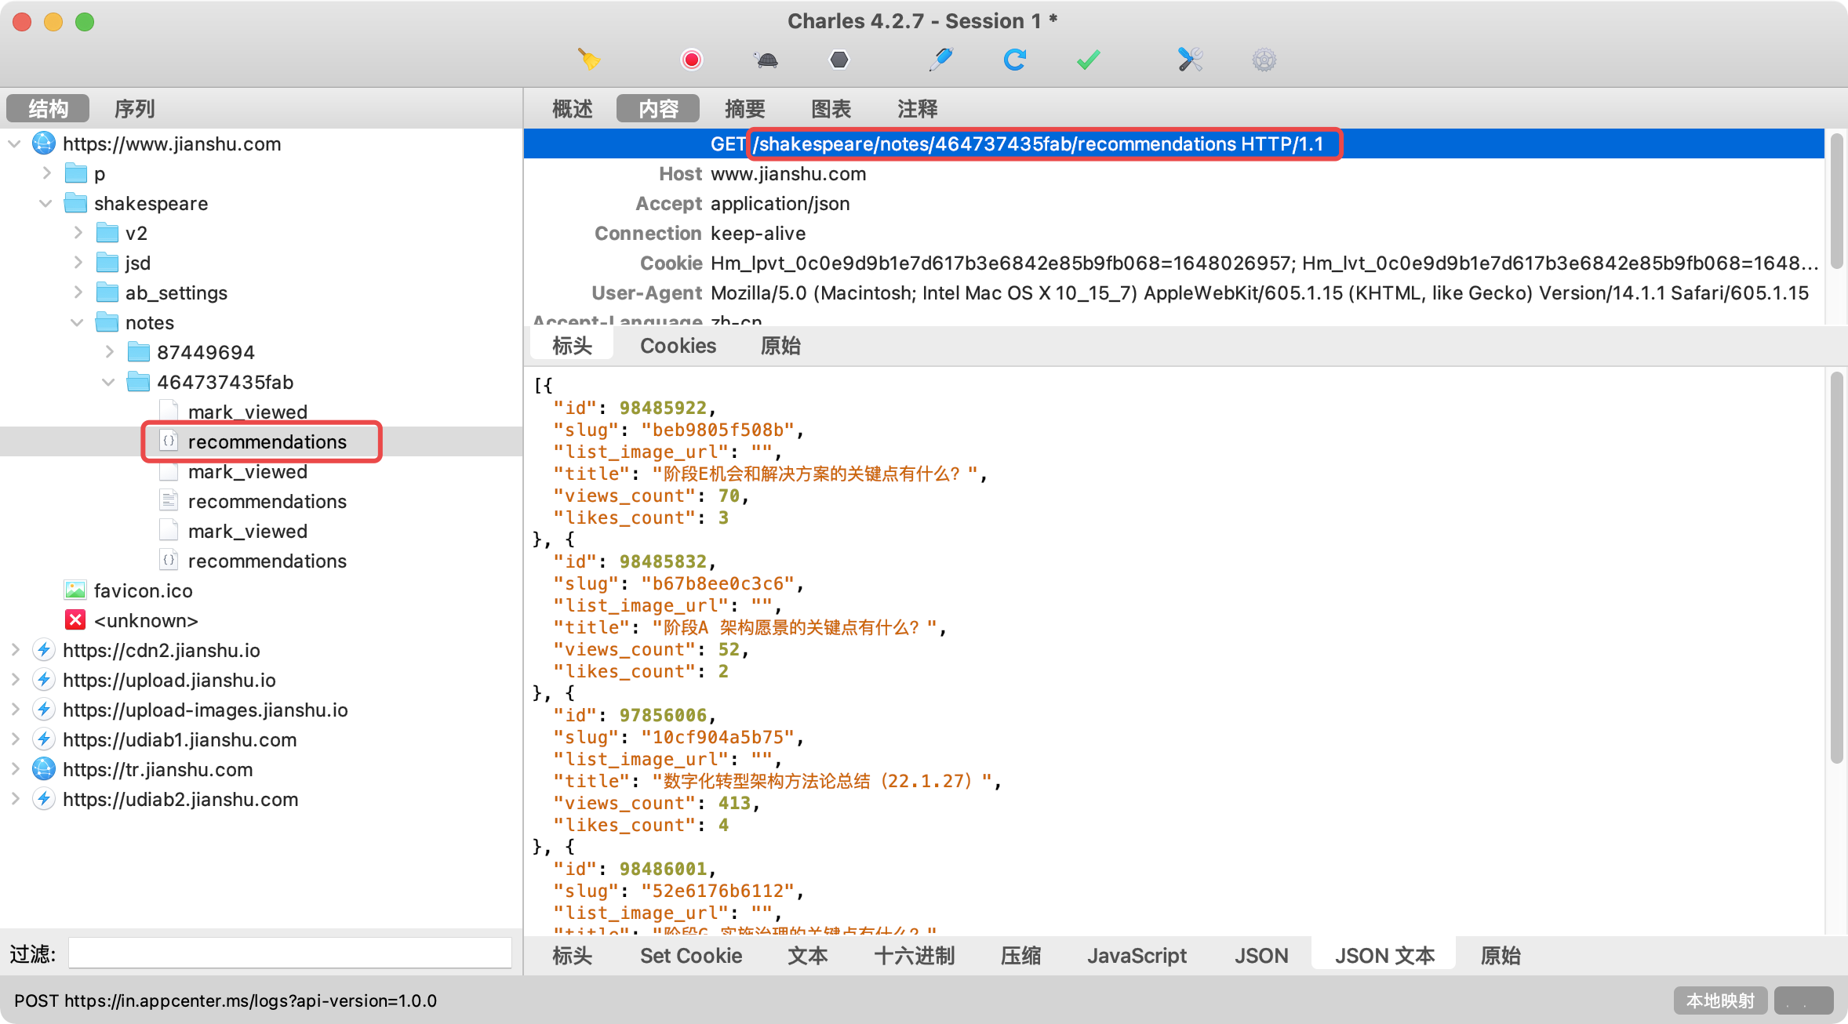1848x1024 pixels.
Task: Select the first mark_viewed request
Action: point(248,412)
